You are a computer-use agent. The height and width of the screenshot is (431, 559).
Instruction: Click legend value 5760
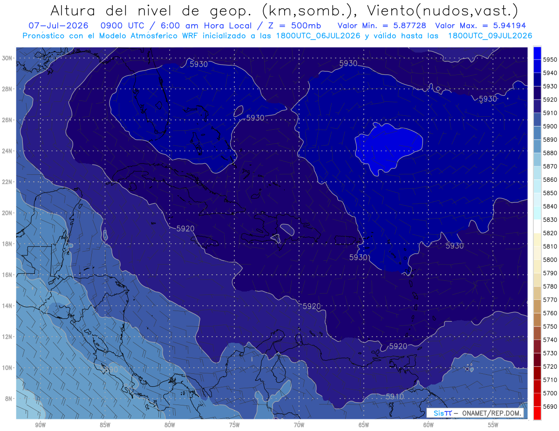pyautogui.click(x=550, y=313)
